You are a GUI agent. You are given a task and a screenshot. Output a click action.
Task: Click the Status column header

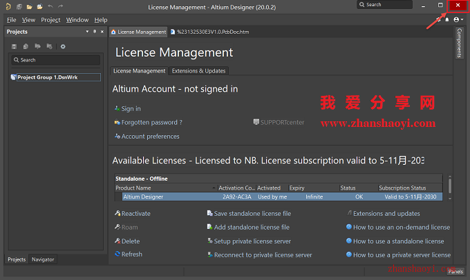(x=359, y=188)
